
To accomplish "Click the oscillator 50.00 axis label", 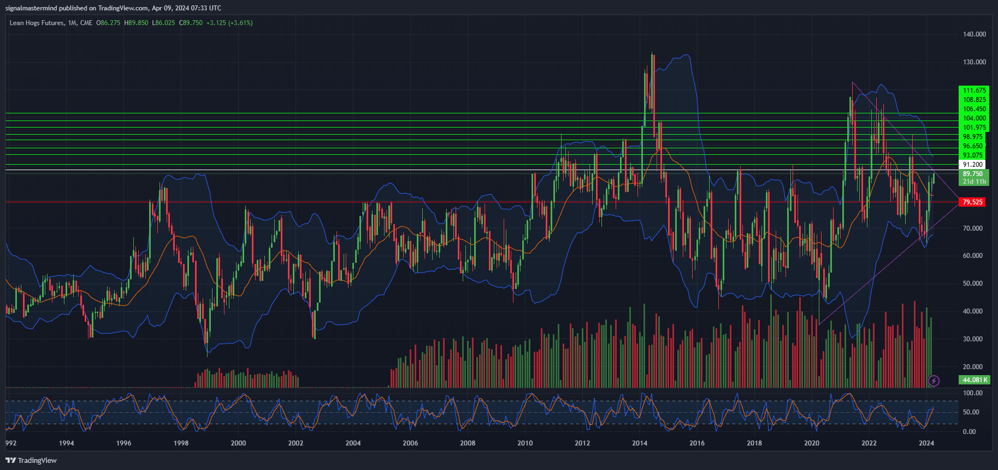I will point(971,412).
